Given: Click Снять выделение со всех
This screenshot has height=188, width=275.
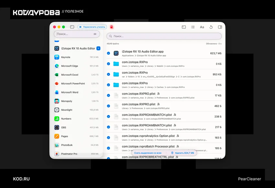Looking at the screenshot, I should click(x=148, y=153).
